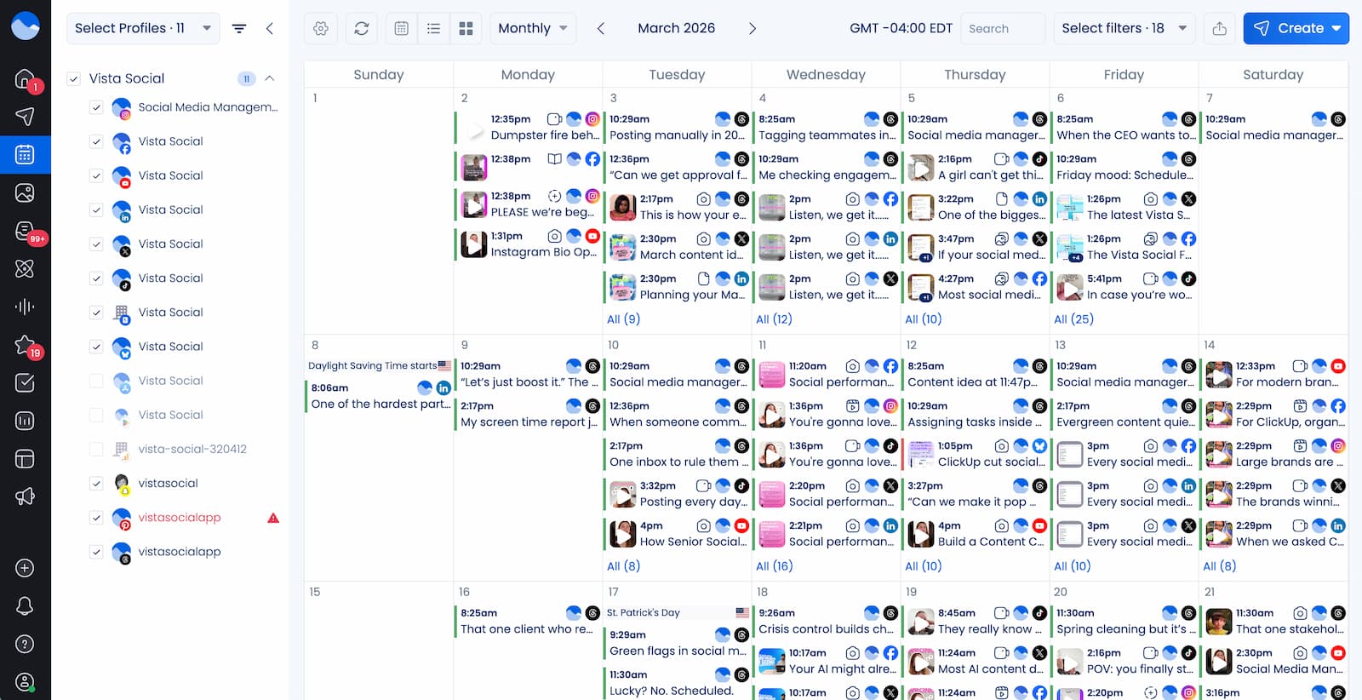Viewport: 1362px width, 700px height.
Task: Open the 'Build a Content C...' post thumbnail
Action: (x=921, y=534)
